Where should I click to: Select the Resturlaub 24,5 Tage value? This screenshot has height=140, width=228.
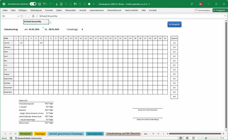click(49, 123)
